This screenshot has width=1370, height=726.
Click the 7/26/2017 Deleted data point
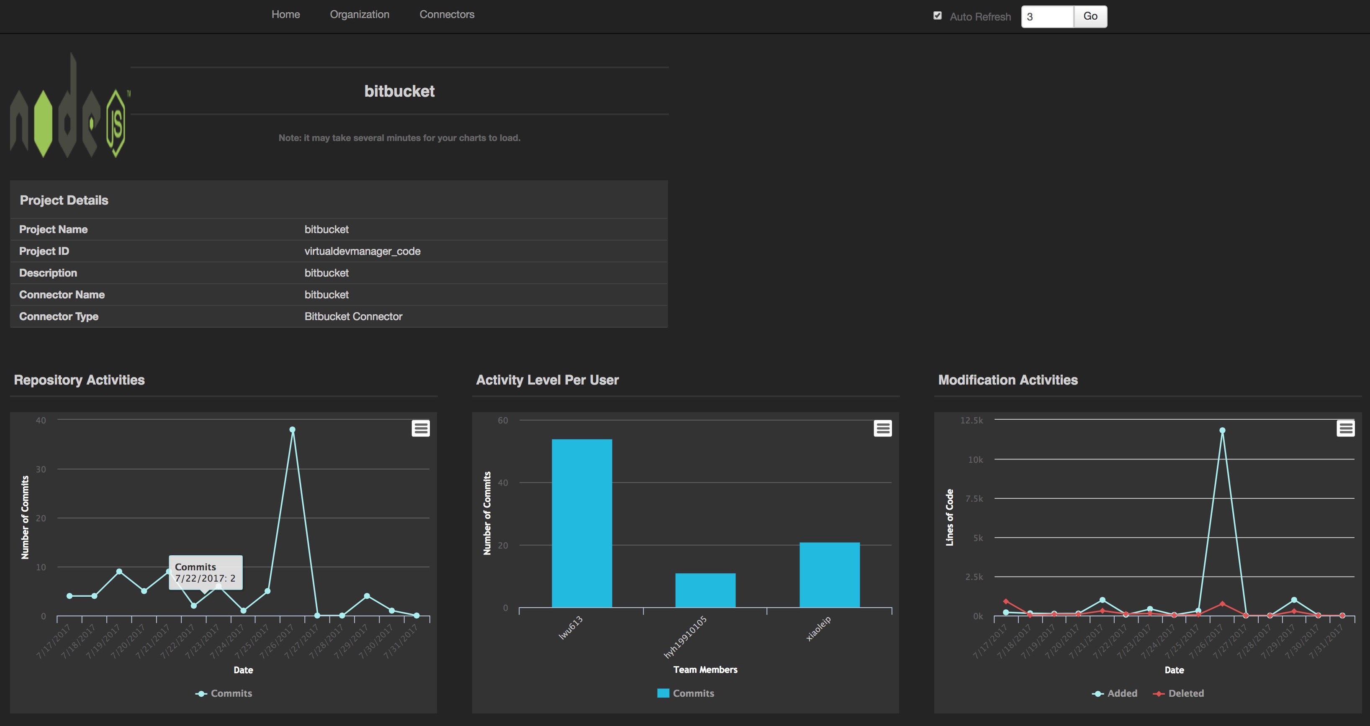pyautogui.click(x=1222, y=604)
